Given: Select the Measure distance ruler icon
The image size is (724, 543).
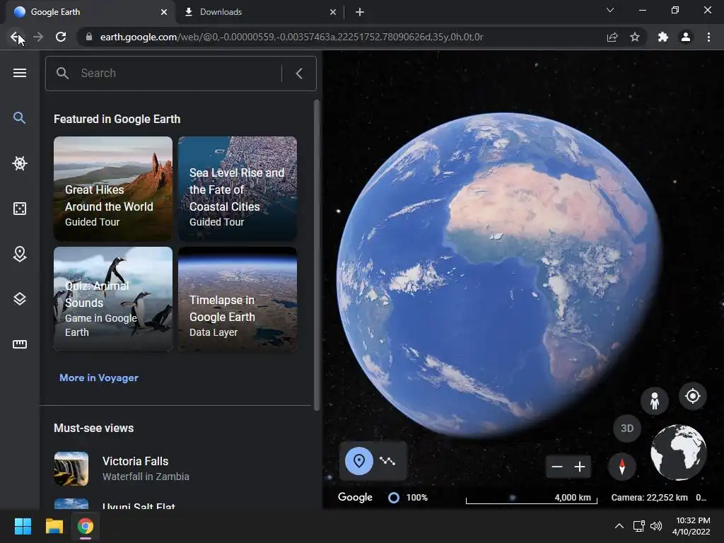Looking at the screenshot, I should click(19, 344).
